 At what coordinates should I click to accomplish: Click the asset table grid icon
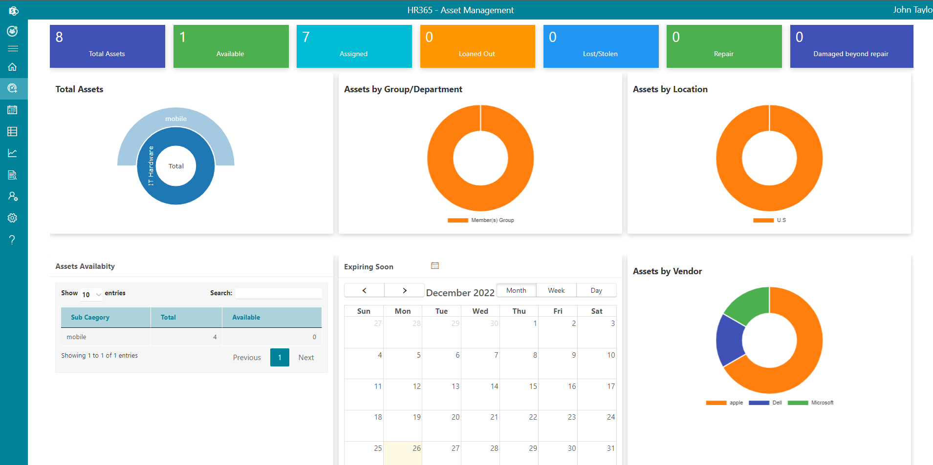[x=13, y=131]
